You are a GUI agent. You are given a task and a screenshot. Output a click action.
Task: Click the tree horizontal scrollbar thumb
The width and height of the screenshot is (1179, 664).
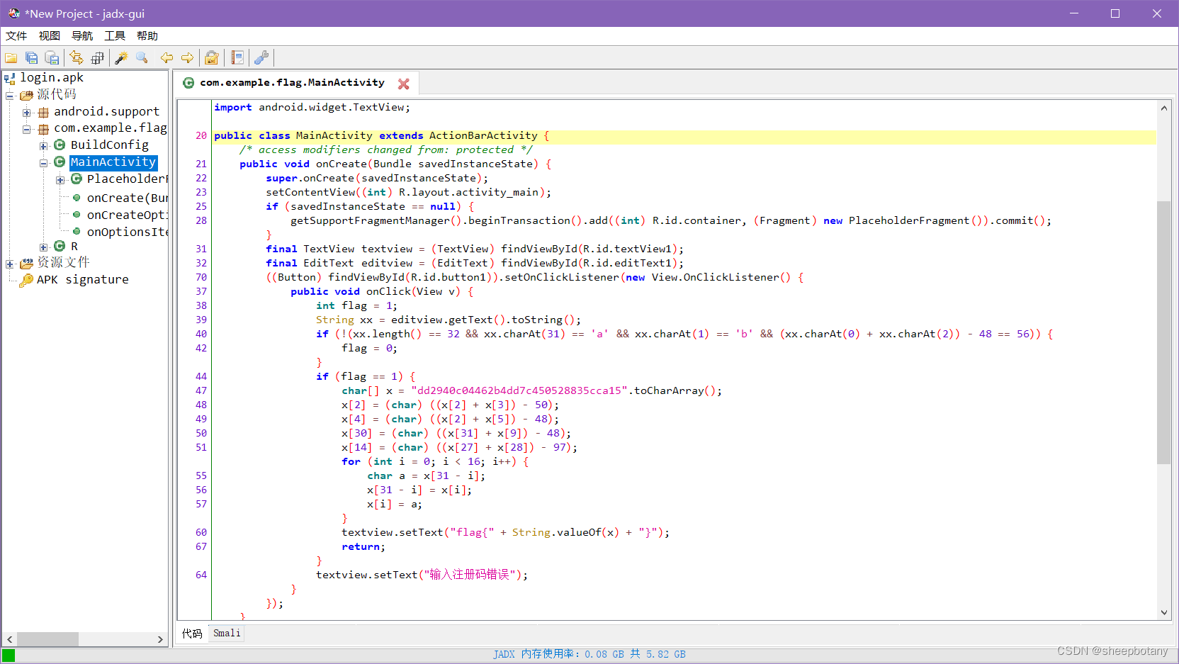point(47,639)
